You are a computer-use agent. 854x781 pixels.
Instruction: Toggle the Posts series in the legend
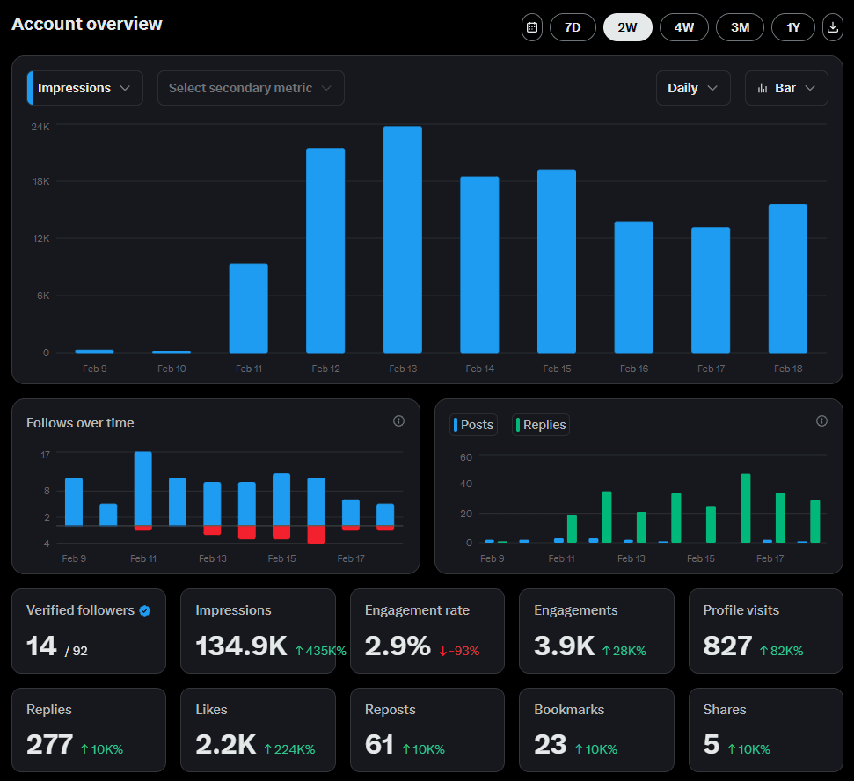[x=473, y=425]
